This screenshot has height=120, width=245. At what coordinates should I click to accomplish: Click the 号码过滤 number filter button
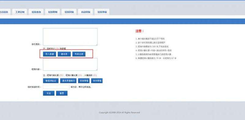pyautogui.click(x=79, y=54)
